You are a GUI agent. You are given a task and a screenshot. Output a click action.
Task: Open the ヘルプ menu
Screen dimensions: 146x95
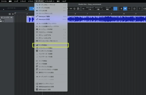coord(64,1)
